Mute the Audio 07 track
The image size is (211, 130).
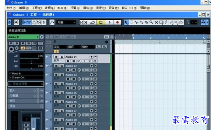click(x=56, y=111)
